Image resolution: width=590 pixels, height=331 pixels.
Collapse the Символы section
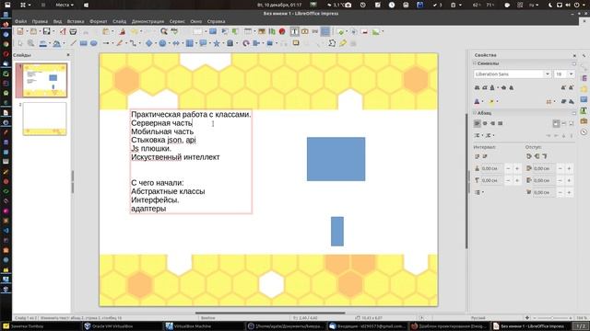(x=475, y=63)
